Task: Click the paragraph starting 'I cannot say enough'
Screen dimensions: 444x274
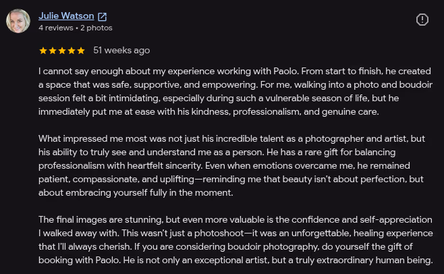Action: (235, 91)
